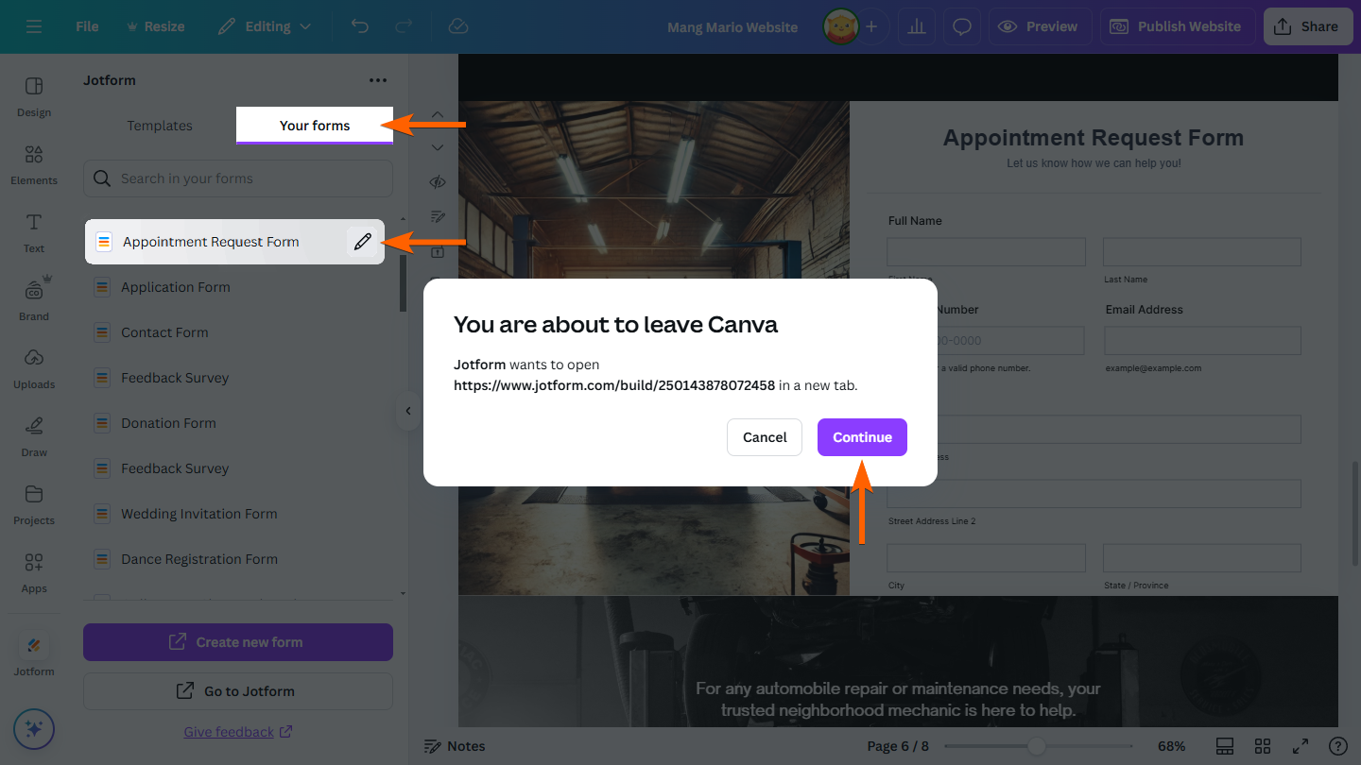Click the pencil edit icon on Appointment Request Form
1361x765 pixels.
click(x=362, y=242)
